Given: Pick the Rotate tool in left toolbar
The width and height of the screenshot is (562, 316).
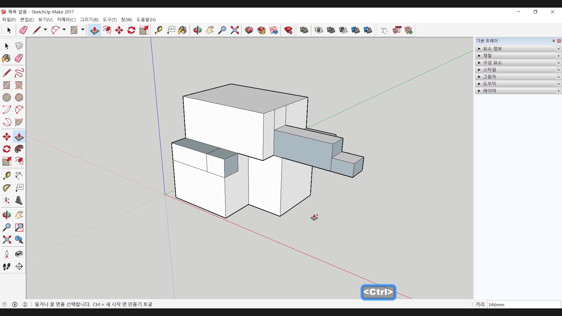Looking at the screenshot, I should pyautogui.click(x=6, y=149).
